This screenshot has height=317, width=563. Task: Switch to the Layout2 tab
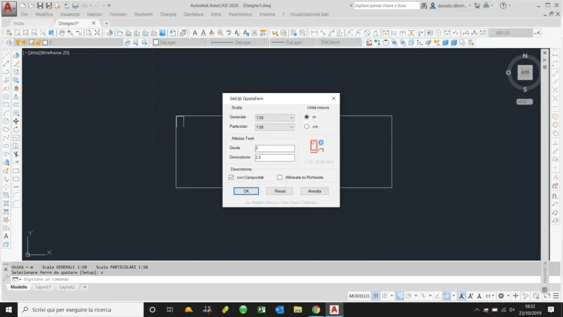67,287
